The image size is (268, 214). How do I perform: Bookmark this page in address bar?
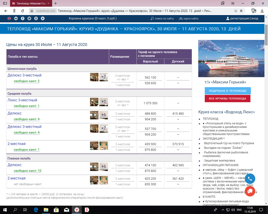pyautogui.click(x=241, y=11)
